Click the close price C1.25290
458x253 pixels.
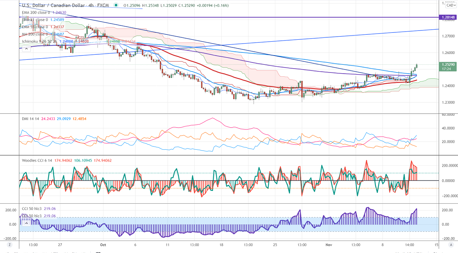pos(187,5)
